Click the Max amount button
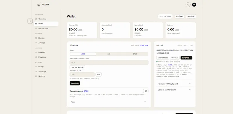The image size is (233, 114). (x=98, y=74)
